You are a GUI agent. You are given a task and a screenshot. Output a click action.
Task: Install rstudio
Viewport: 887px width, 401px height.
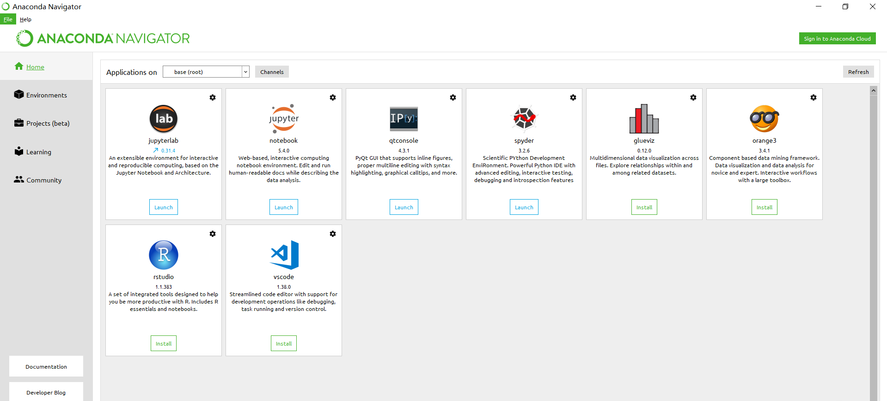tap(164, 344)
